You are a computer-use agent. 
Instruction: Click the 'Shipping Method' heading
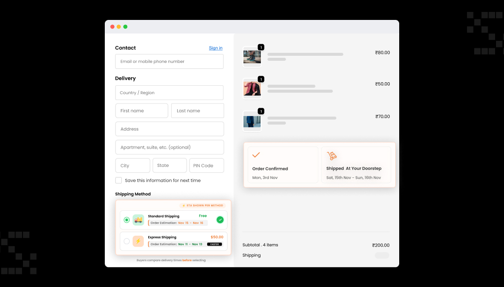(x=133, y=194)
